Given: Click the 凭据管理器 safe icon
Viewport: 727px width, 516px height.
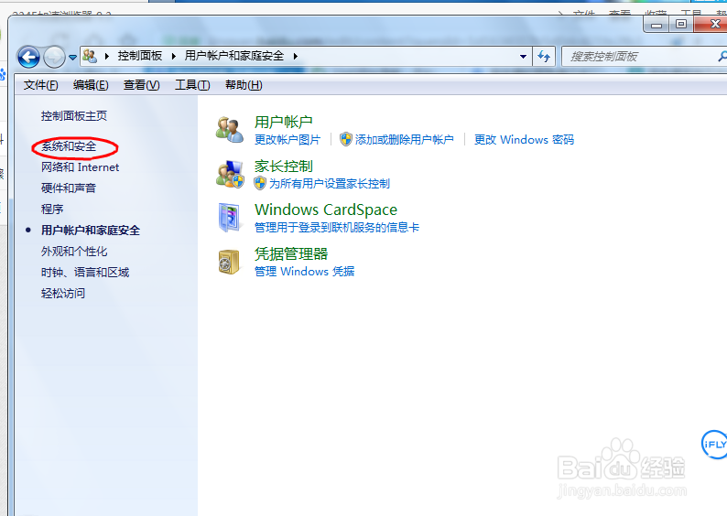Looking at the screenshot, I should pos(229,262).
